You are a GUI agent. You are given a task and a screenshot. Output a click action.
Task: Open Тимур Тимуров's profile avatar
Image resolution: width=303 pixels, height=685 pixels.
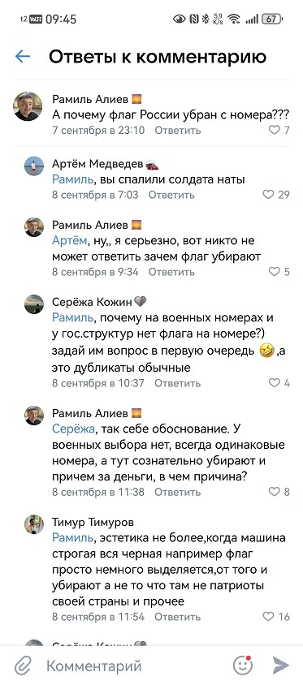[34, 524]
